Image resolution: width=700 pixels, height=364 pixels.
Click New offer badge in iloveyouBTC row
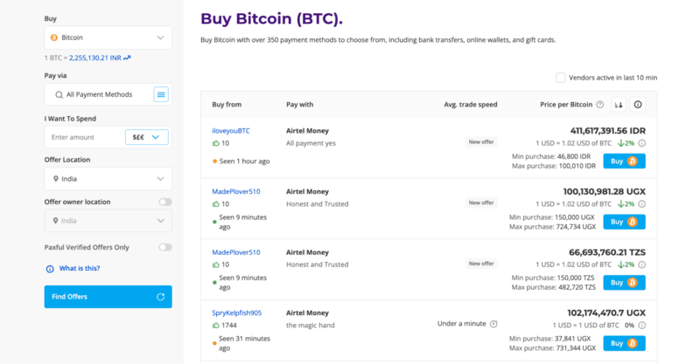tap(480, 142)
